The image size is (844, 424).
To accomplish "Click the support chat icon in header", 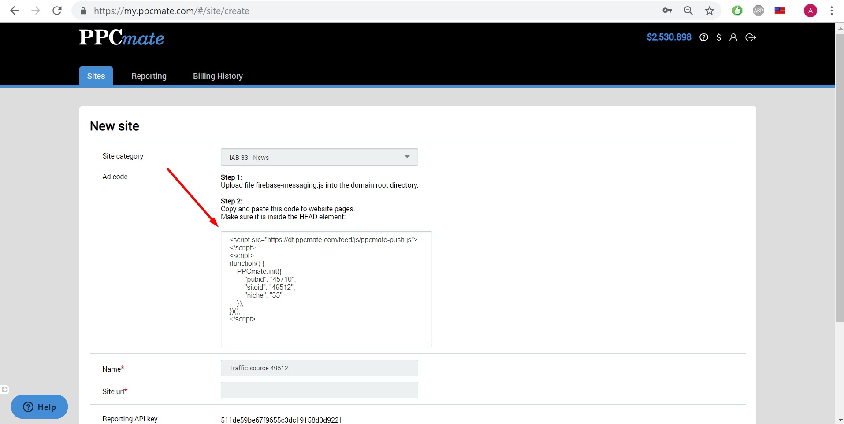I will (704, 37).
